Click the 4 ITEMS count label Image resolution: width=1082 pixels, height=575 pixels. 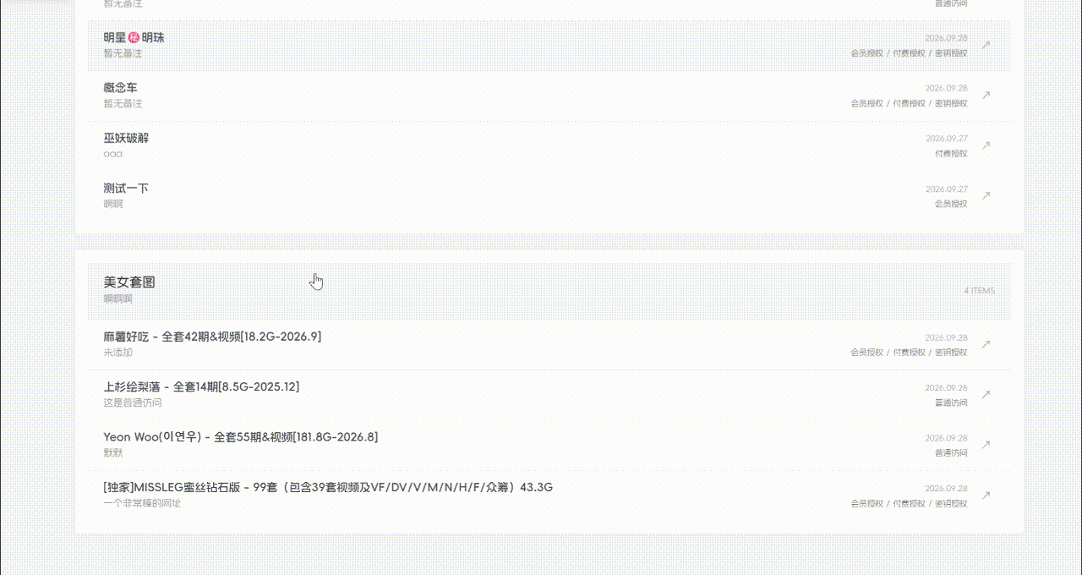point(979,291)
